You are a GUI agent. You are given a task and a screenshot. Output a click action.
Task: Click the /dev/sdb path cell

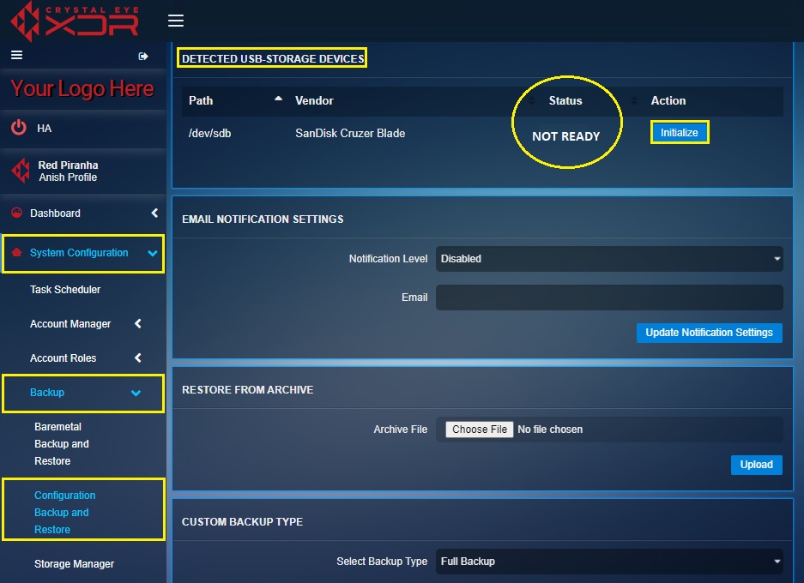(x=209, y=133)
